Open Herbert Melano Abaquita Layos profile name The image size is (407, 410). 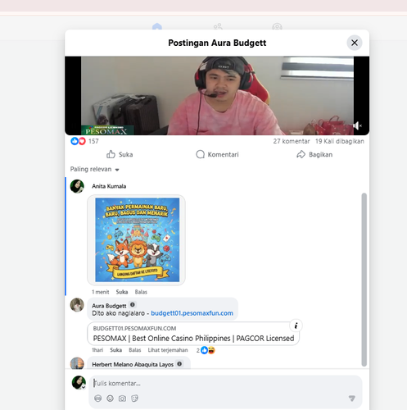pyautogui.click(x=133, y=364)
